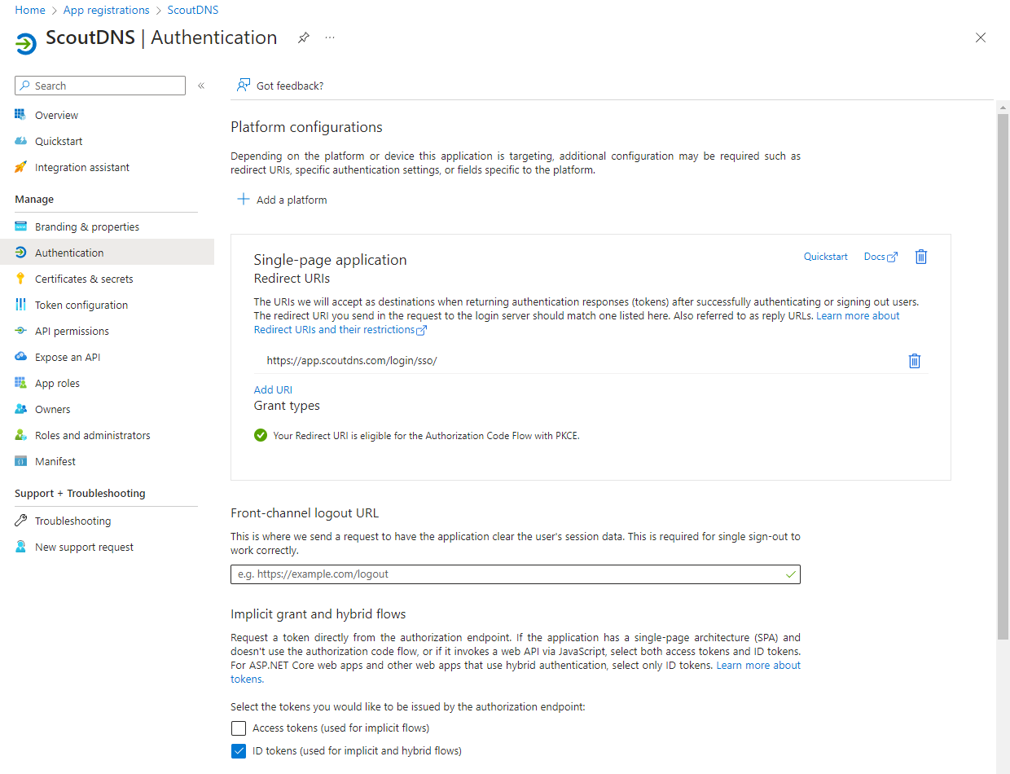Click the Expose an API cloud icon
The height and width of the screenshot is (774, 1010).
[20, 357]
